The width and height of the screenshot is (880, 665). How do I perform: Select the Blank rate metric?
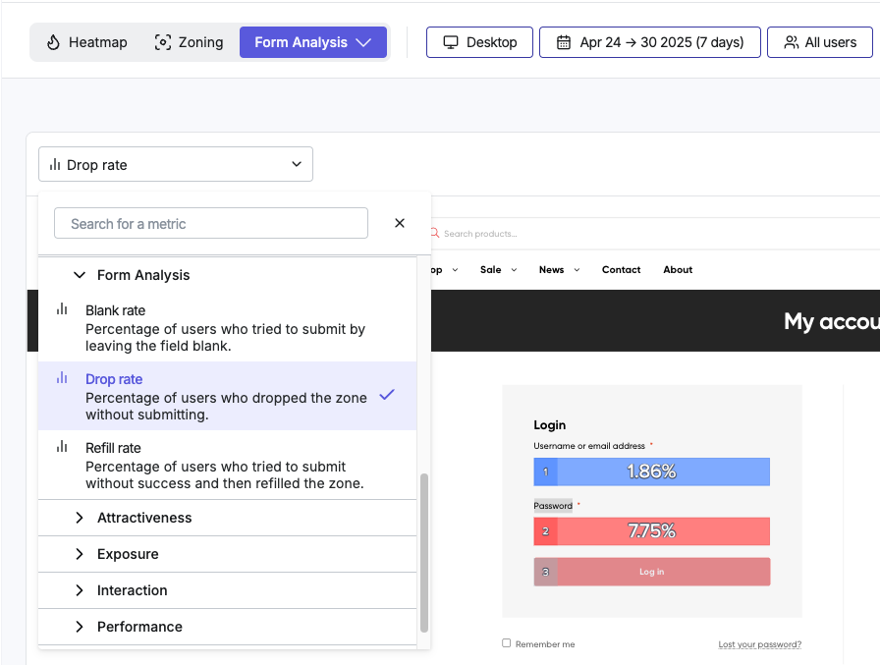click(x=227, y=328)
